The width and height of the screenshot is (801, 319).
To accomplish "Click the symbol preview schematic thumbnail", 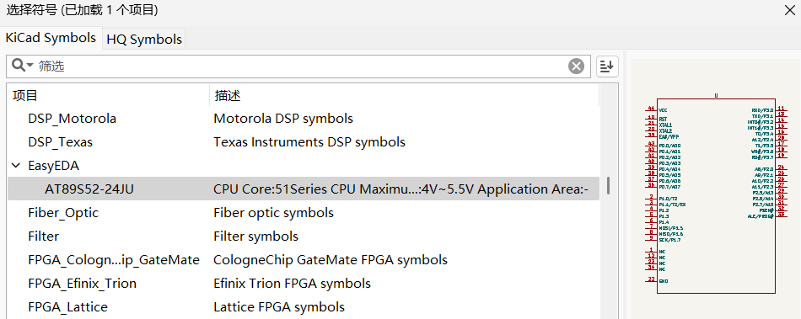I will (x=716, y=194).
